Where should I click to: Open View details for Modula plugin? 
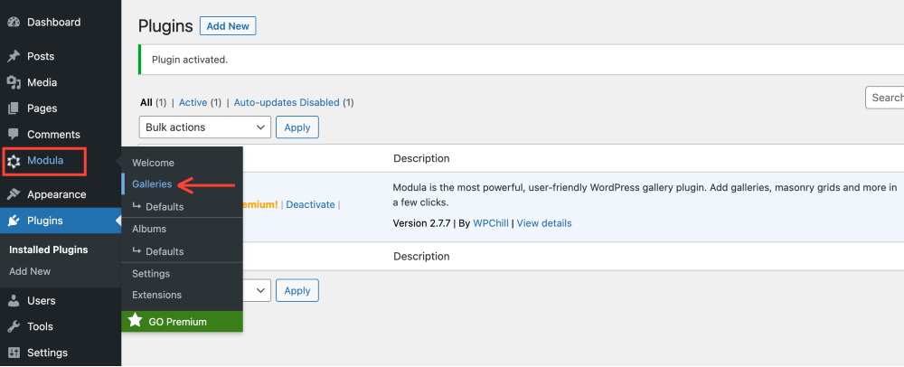[543, 223]
